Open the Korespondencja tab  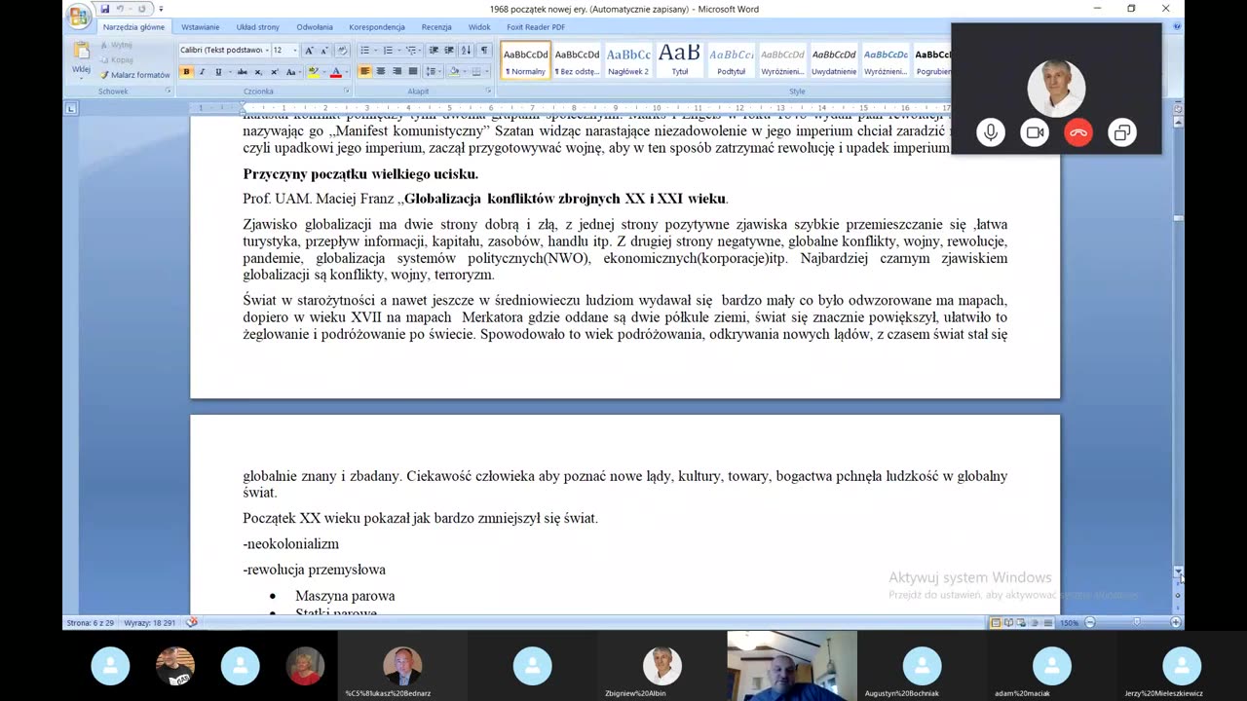377,27
